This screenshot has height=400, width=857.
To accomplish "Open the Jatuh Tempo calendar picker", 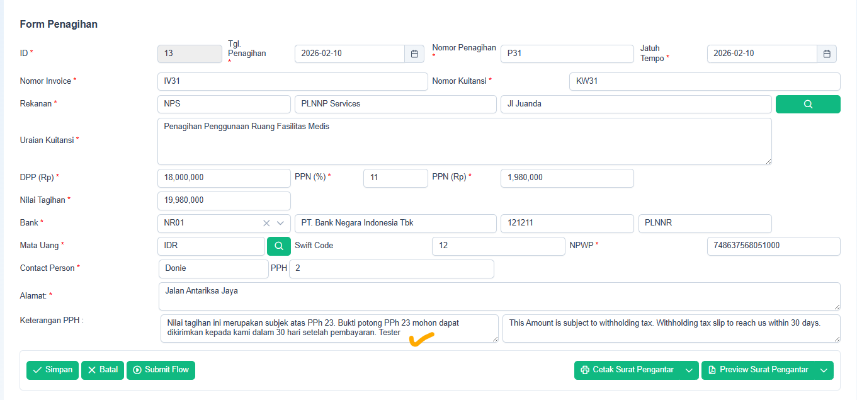I will 827,54.
